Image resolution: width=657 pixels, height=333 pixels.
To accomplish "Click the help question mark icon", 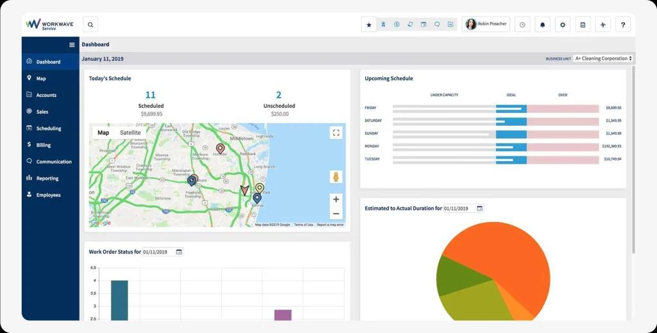I will point(622,25).
